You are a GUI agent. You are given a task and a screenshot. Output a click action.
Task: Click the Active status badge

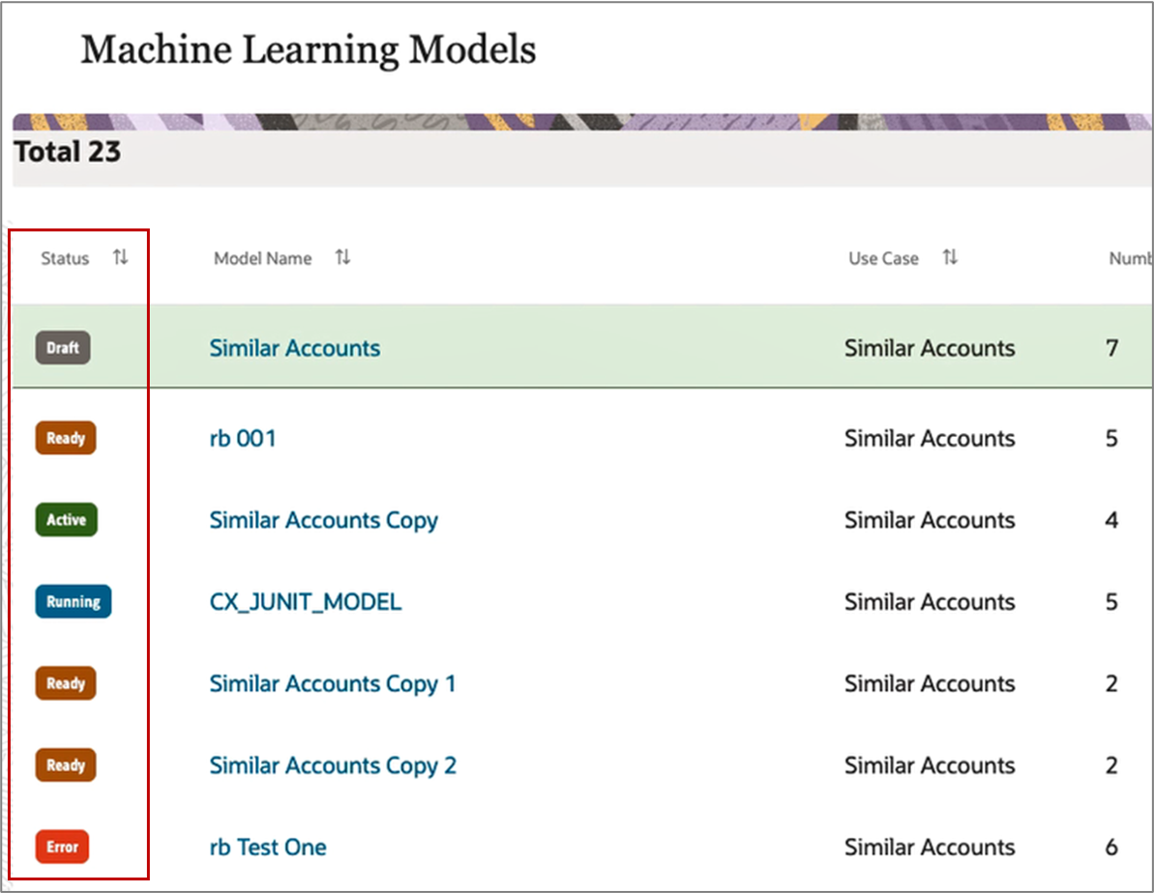pos(66,520)
